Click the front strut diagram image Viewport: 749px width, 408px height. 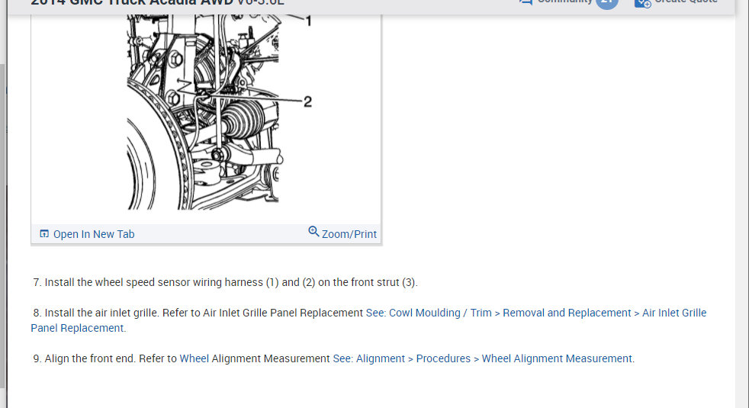click(206, 112)
